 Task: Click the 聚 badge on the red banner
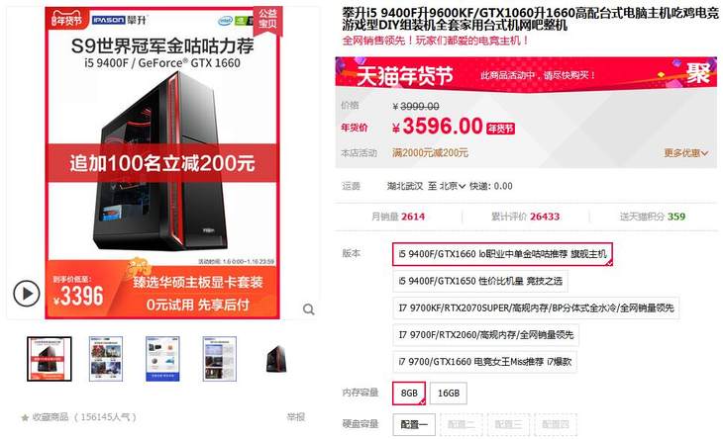697,73
